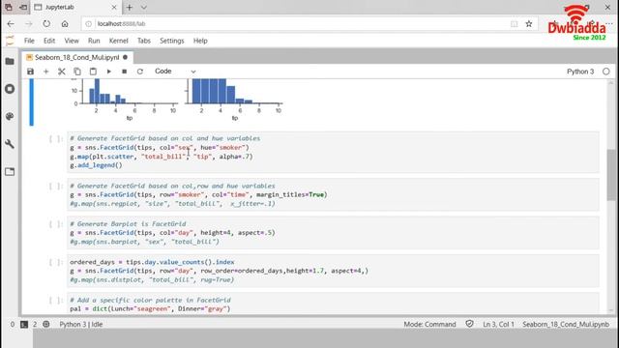Screen dimensions: 619x348
Task: Click the Python 3 kernel name button
Action: [580, 72]
